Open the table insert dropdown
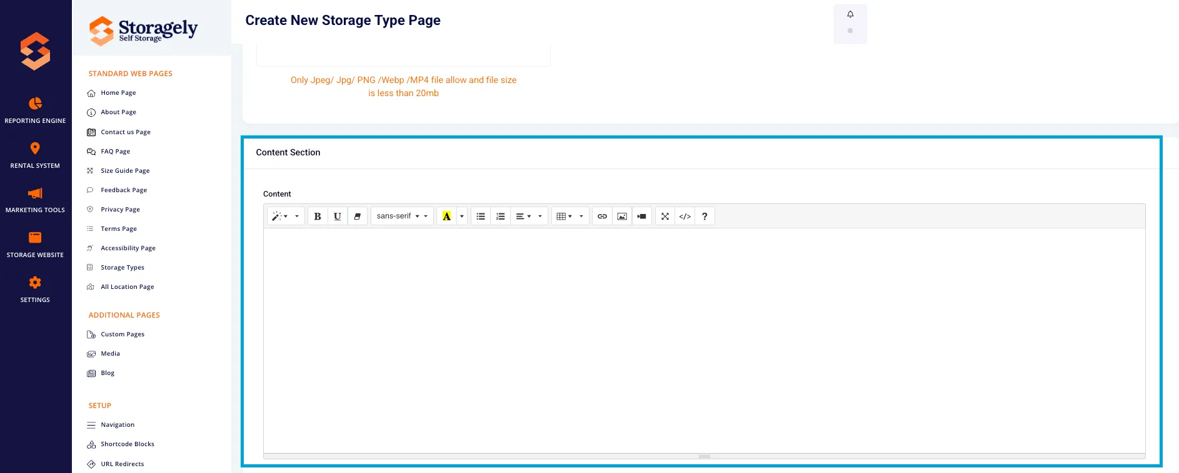 click(x=570, y=216)
